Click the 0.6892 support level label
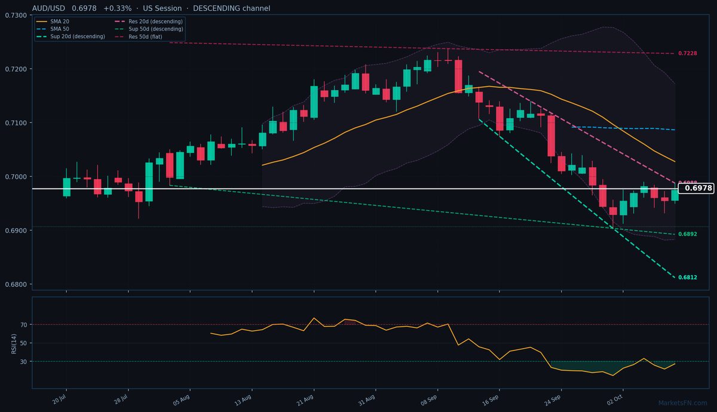This screenshot has height=412, width=717. click(688, 234)
